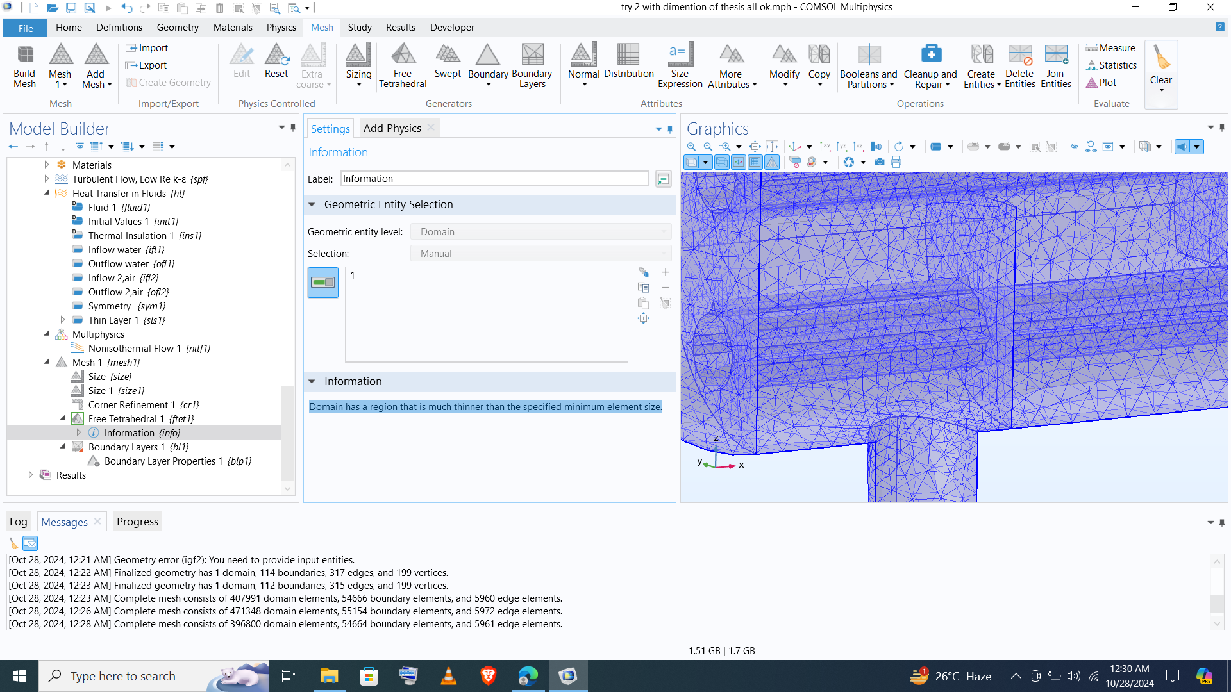The height and width of the screenshot is (692, 1231).
Task: Click the Zoom Extents icon
Action: [x=755, y=147]
